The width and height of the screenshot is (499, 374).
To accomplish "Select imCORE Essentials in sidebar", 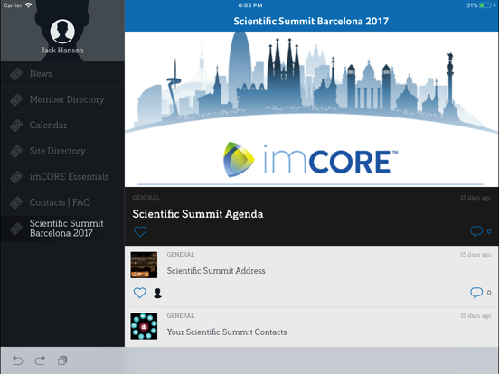I will [x=62, y=177].
